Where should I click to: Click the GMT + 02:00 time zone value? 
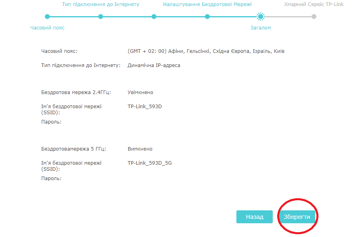206,51
